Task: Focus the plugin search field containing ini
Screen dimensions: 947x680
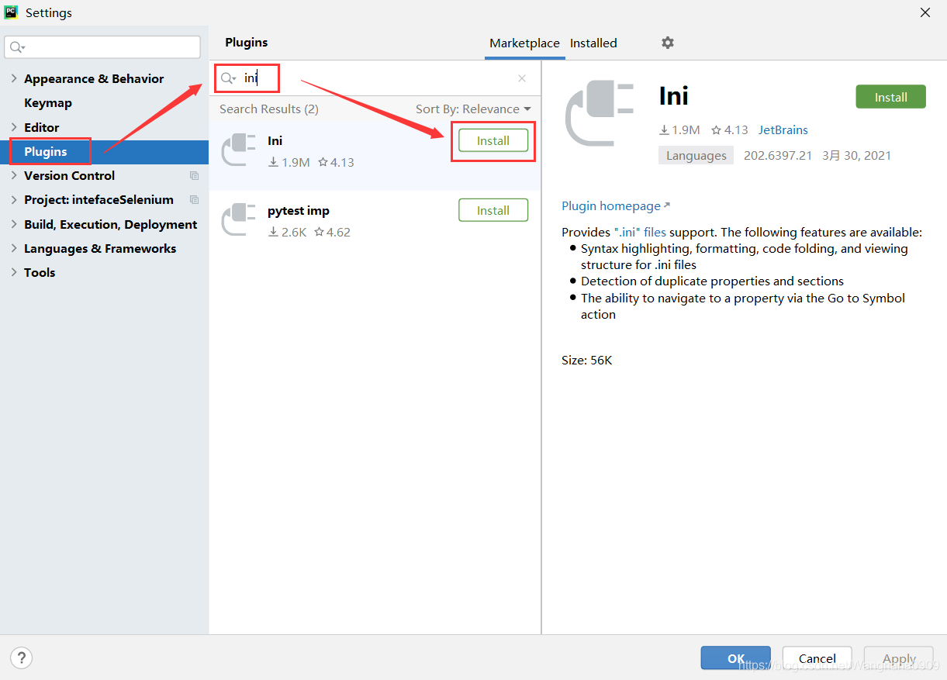Action: point(374,78)
